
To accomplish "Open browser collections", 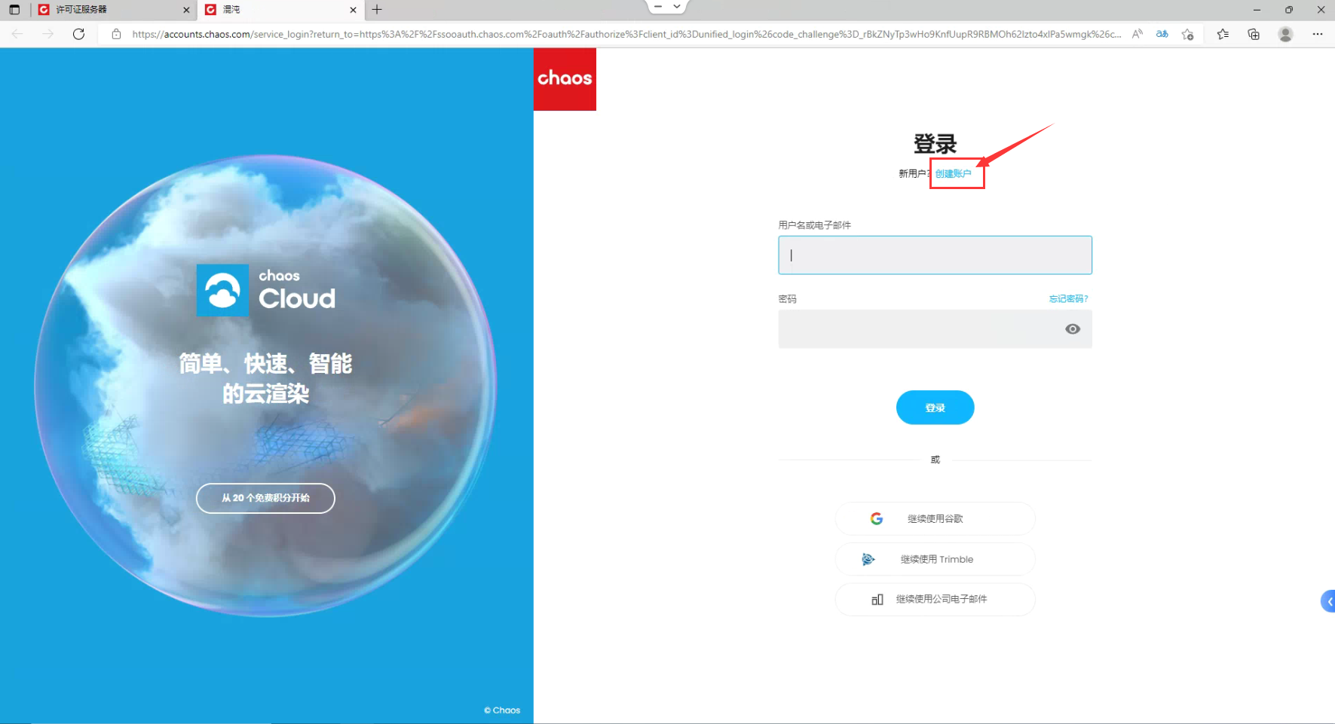I will (x=1254, y=34).
